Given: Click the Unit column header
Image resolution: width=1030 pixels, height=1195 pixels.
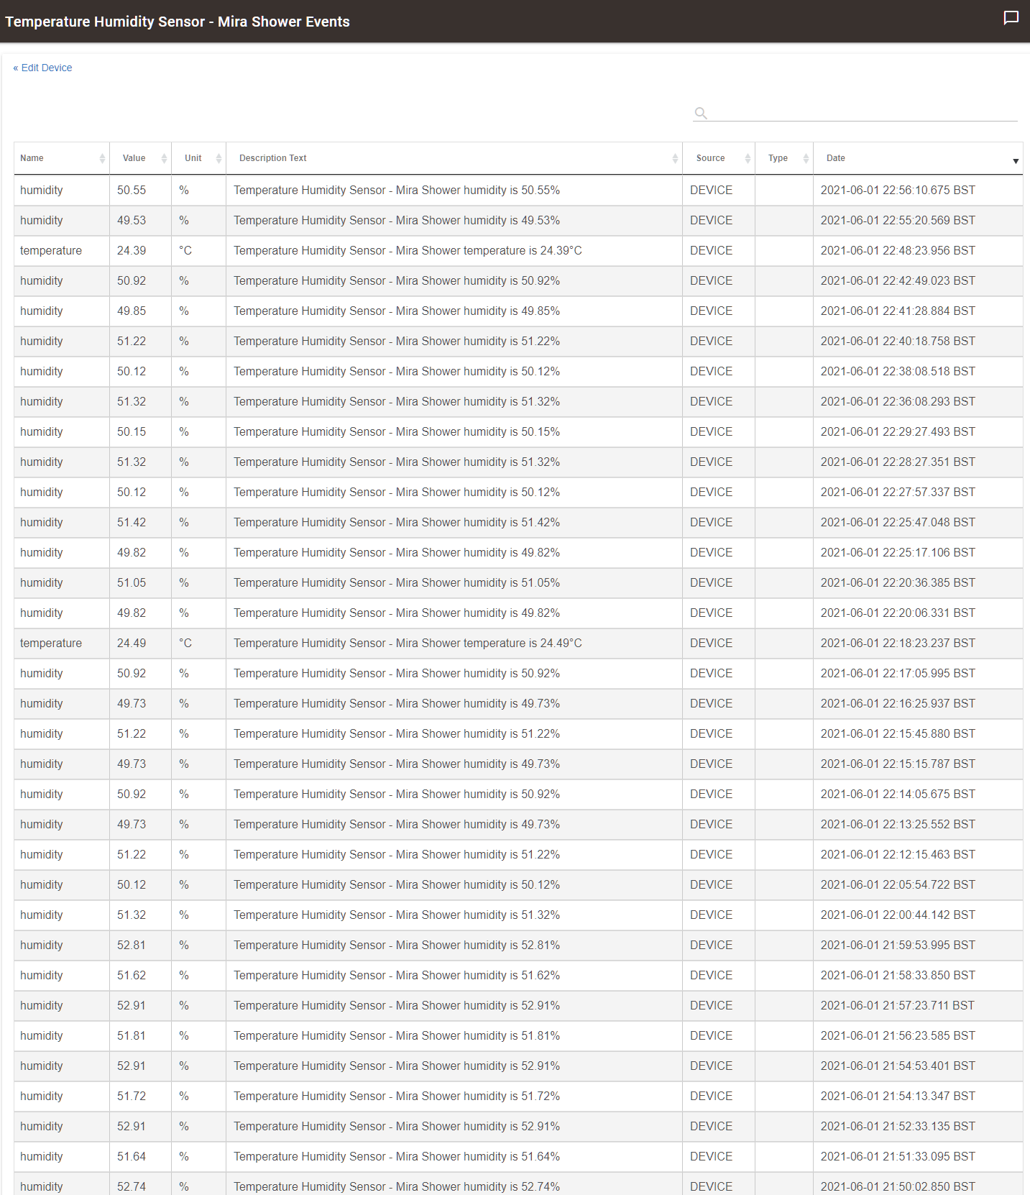Looking at the screenshot, I should [x=199, y=158].
